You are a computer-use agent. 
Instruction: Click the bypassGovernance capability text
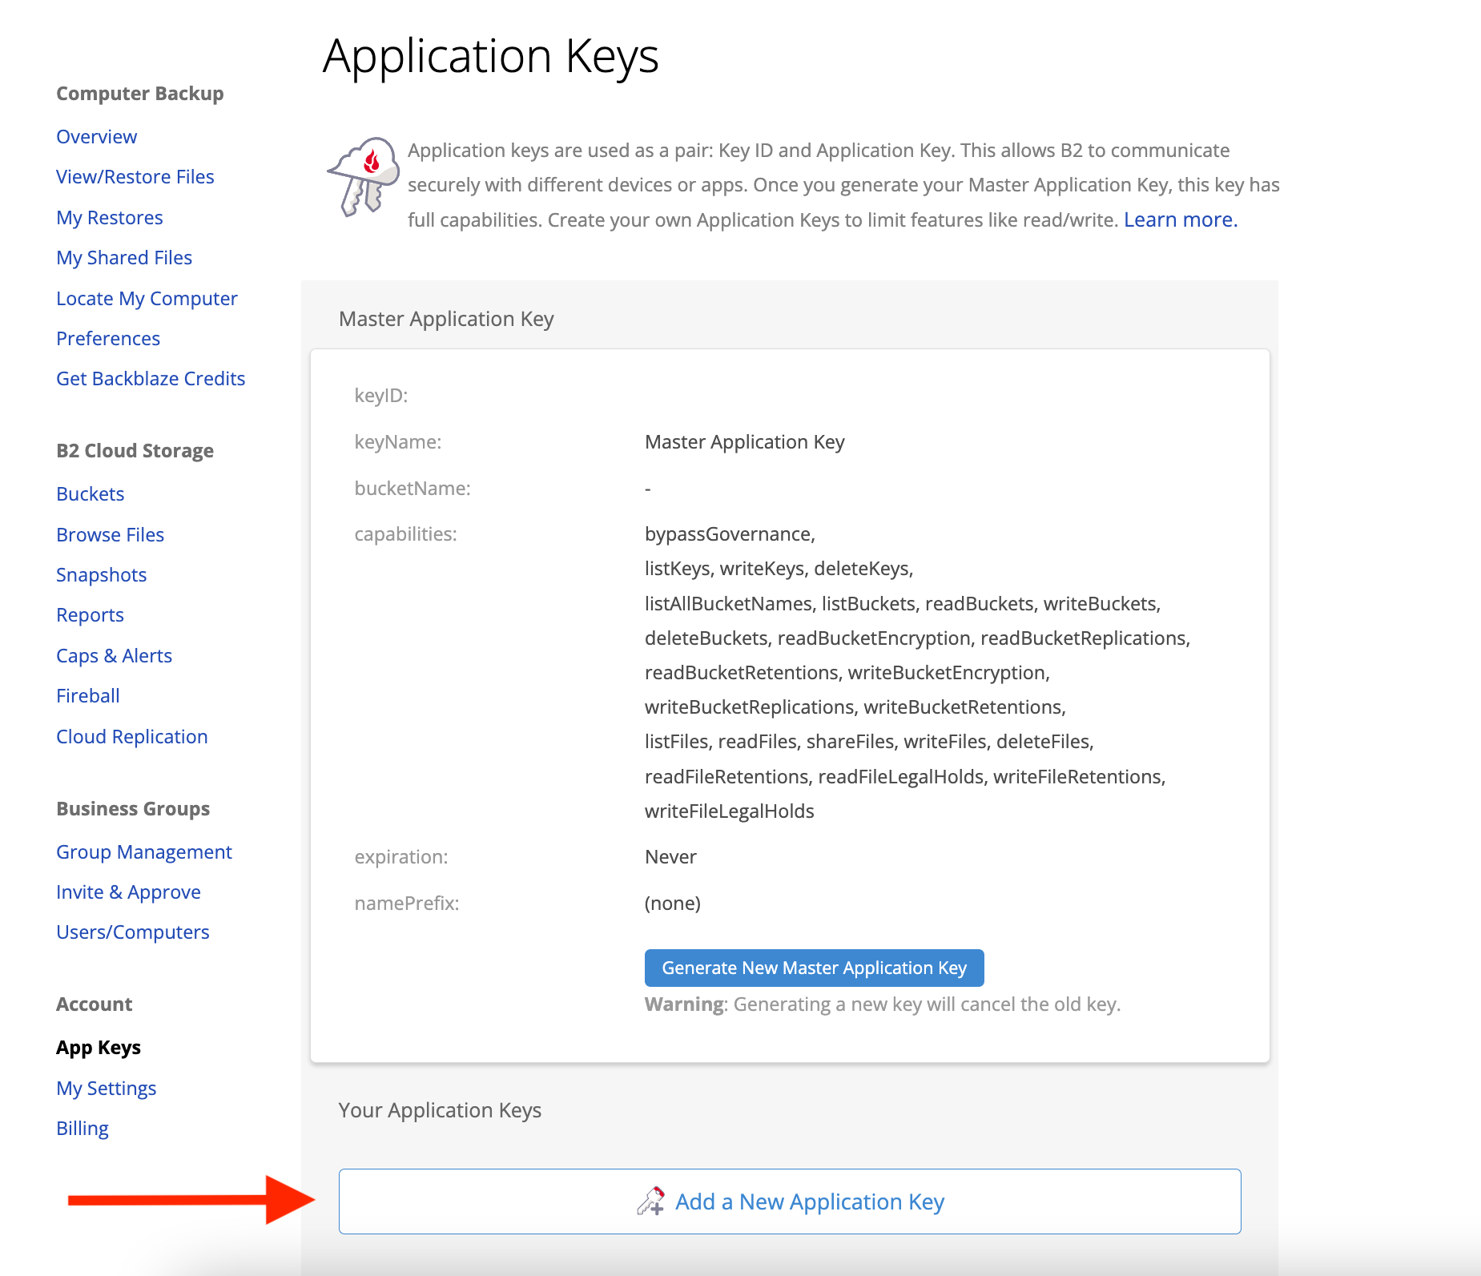point(730,534)
